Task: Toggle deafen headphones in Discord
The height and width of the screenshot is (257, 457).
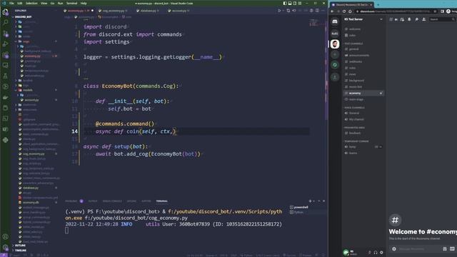Action: [376, 252]
